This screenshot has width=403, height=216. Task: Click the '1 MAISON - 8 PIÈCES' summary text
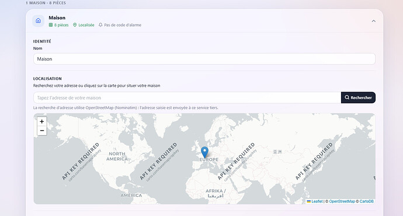pyautogui.click(x=46, y=3)
